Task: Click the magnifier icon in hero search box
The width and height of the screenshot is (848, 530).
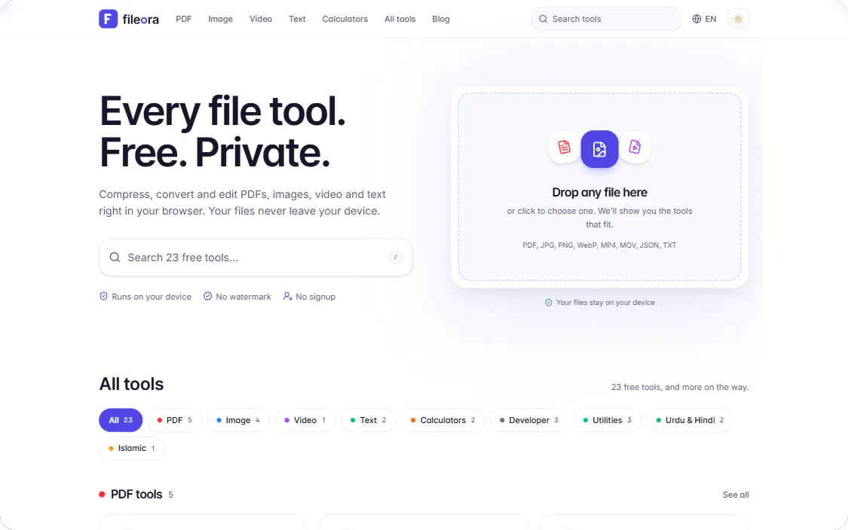Action: (115, 257)
